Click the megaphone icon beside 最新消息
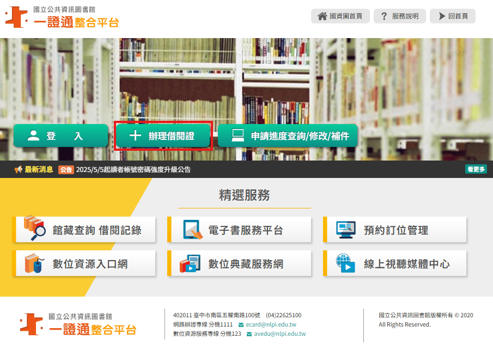The width and height of the screenshot is (493, 357). point(18,169)
